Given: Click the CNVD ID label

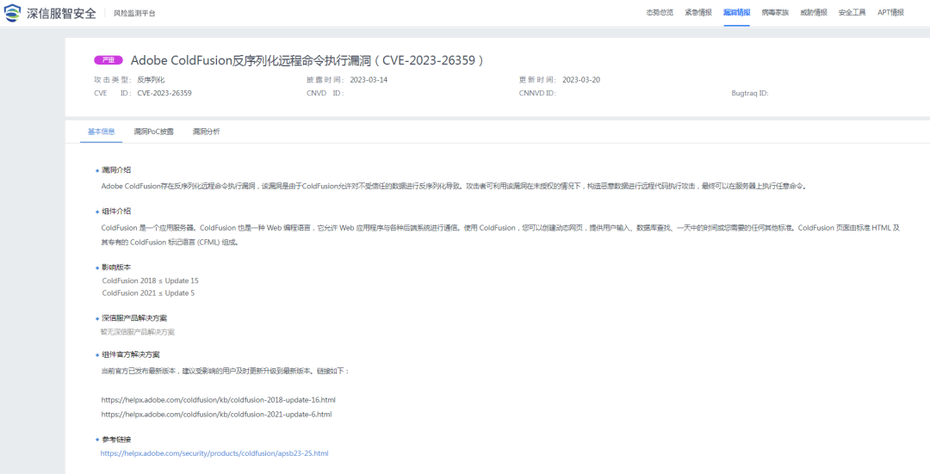Looking at the screenshot, I should (x=325, y=93).
